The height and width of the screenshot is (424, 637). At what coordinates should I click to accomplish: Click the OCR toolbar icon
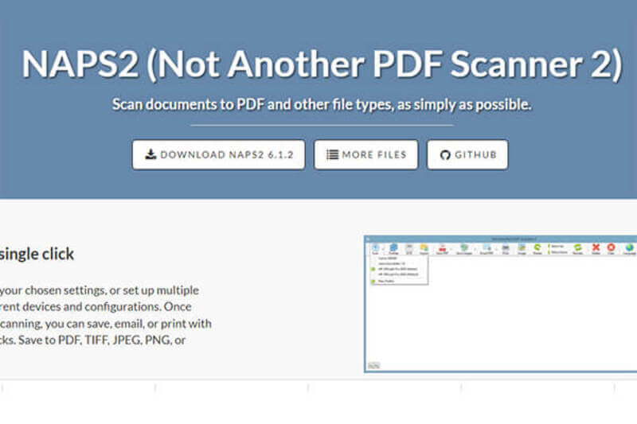409,249
